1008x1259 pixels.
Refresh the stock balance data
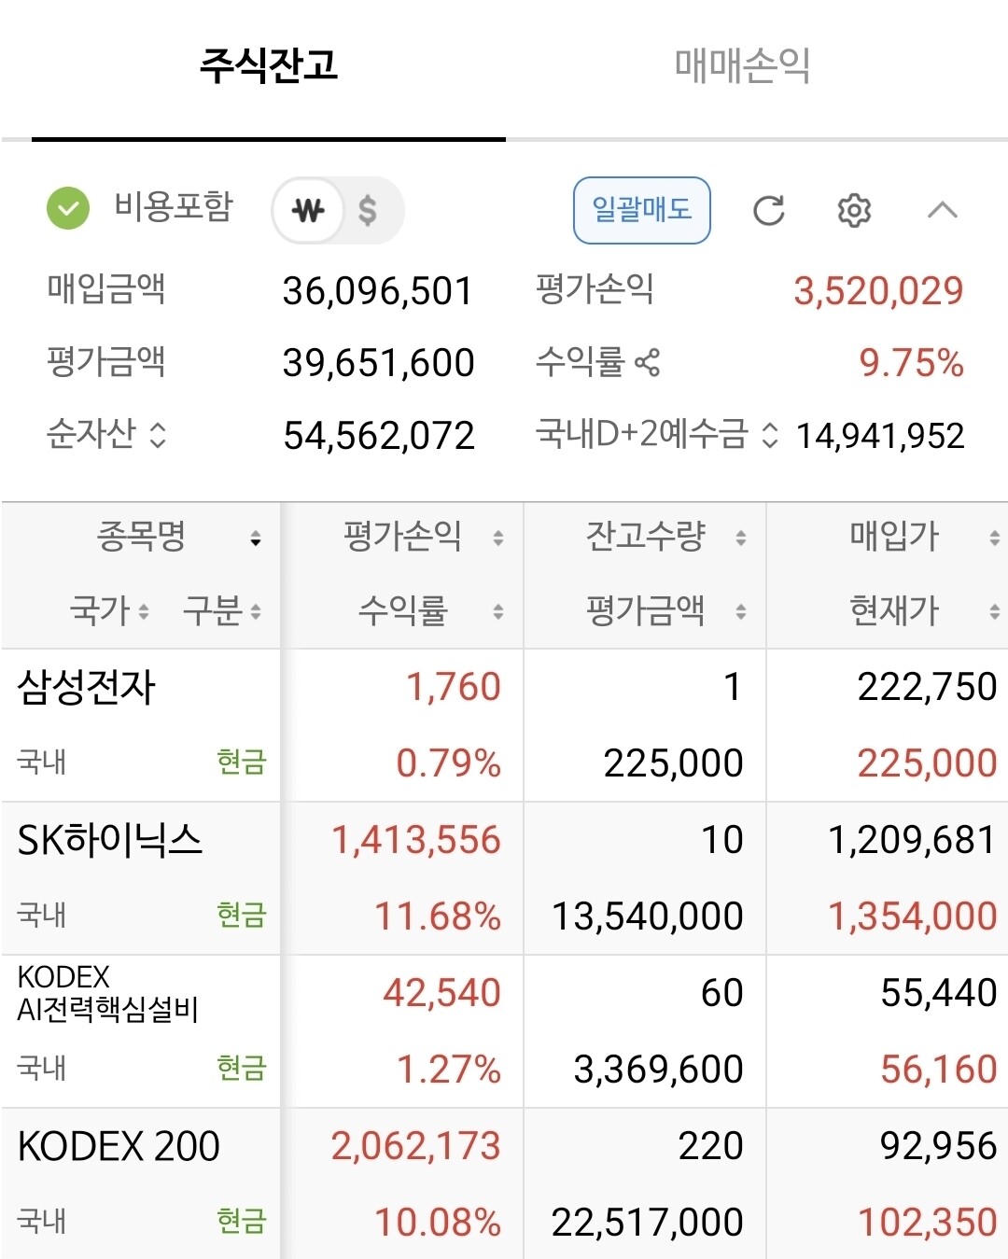(768, 211)
